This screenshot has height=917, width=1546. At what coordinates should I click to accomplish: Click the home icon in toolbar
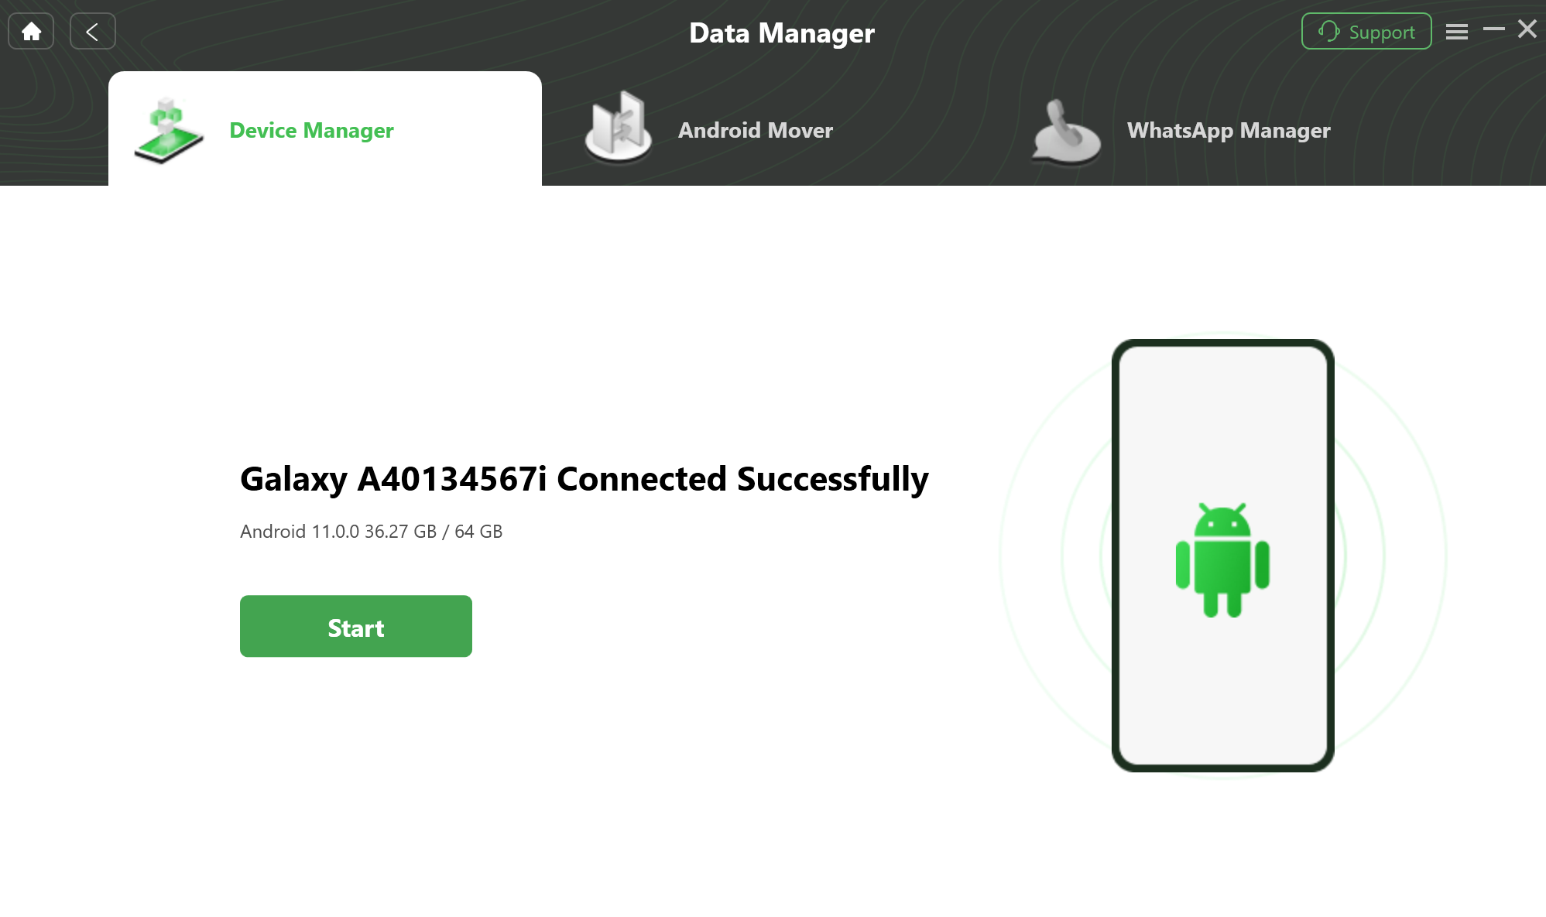(x=30, y=31)
